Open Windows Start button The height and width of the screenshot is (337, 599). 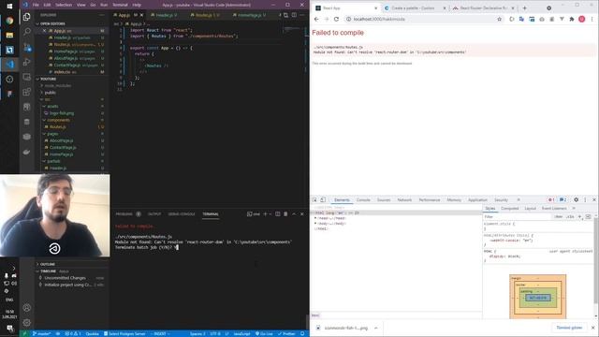point(9,7)
